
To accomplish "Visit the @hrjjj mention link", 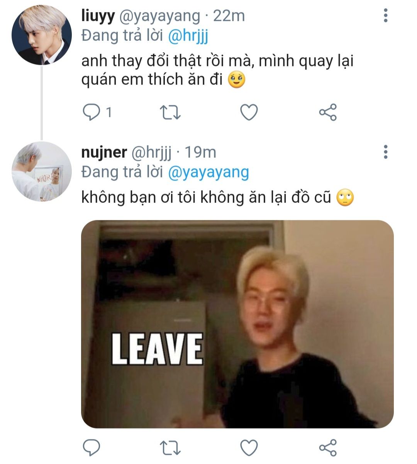I will click(188, 36).
